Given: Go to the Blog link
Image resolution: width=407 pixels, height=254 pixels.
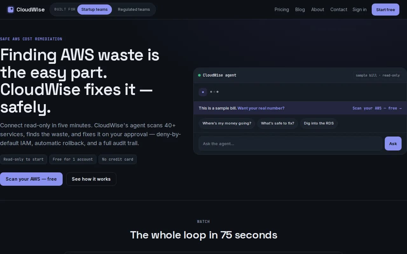Looking at the screenshot, I should [x=300, y=10].
